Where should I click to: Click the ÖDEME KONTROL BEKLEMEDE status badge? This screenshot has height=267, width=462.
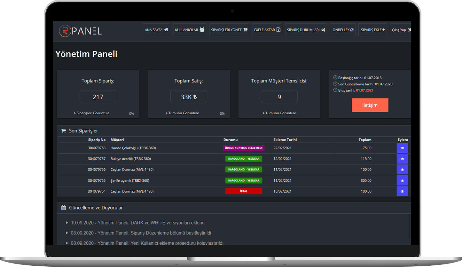(244, 148)
